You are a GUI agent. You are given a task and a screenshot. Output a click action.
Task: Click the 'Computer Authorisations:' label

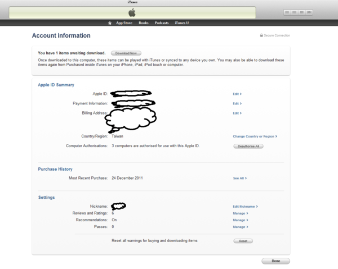click(x=87, y=146)
